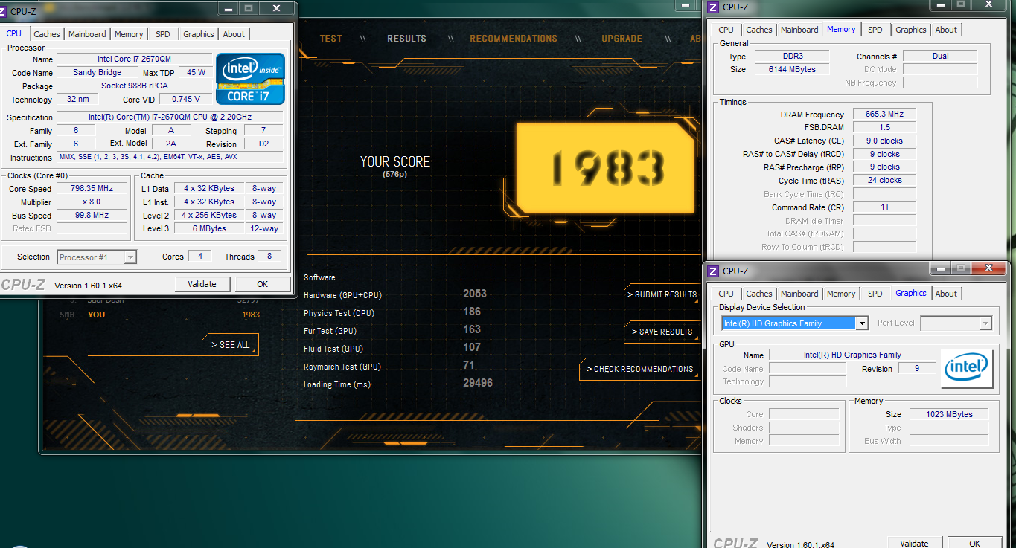Click the Loading Time value 29496
The image size is (1016, 548).
pyautogui.click(x=478, y=384)
